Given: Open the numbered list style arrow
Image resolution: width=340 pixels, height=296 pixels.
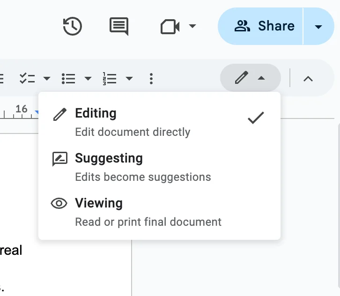Looking at the screenshot, I should pos(129,79).
